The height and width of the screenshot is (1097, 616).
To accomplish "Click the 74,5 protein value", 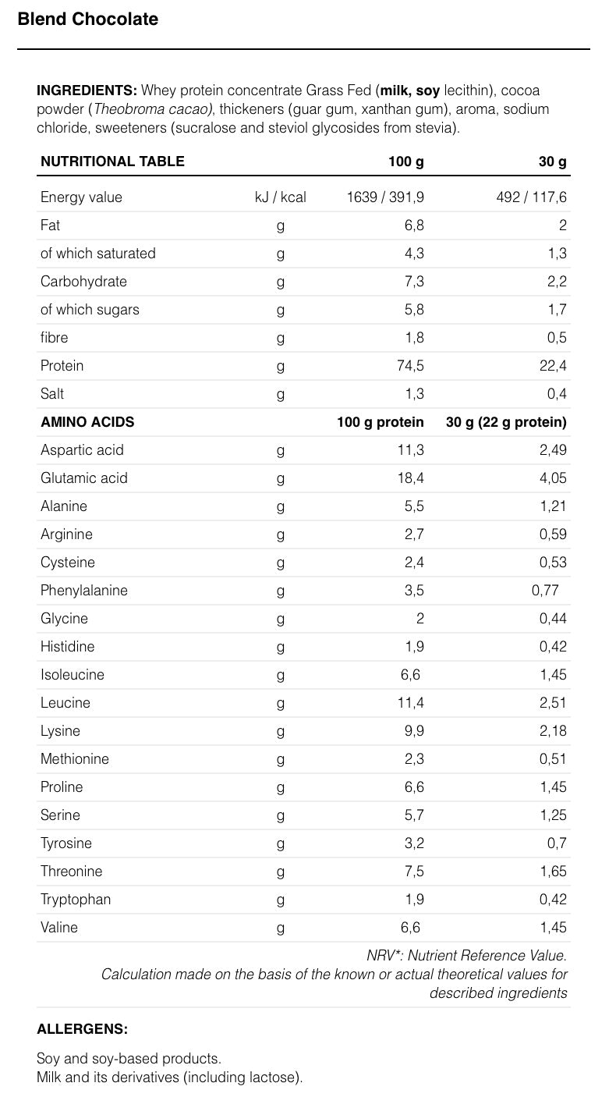I will pyautogui.click(x=410, y=366).
